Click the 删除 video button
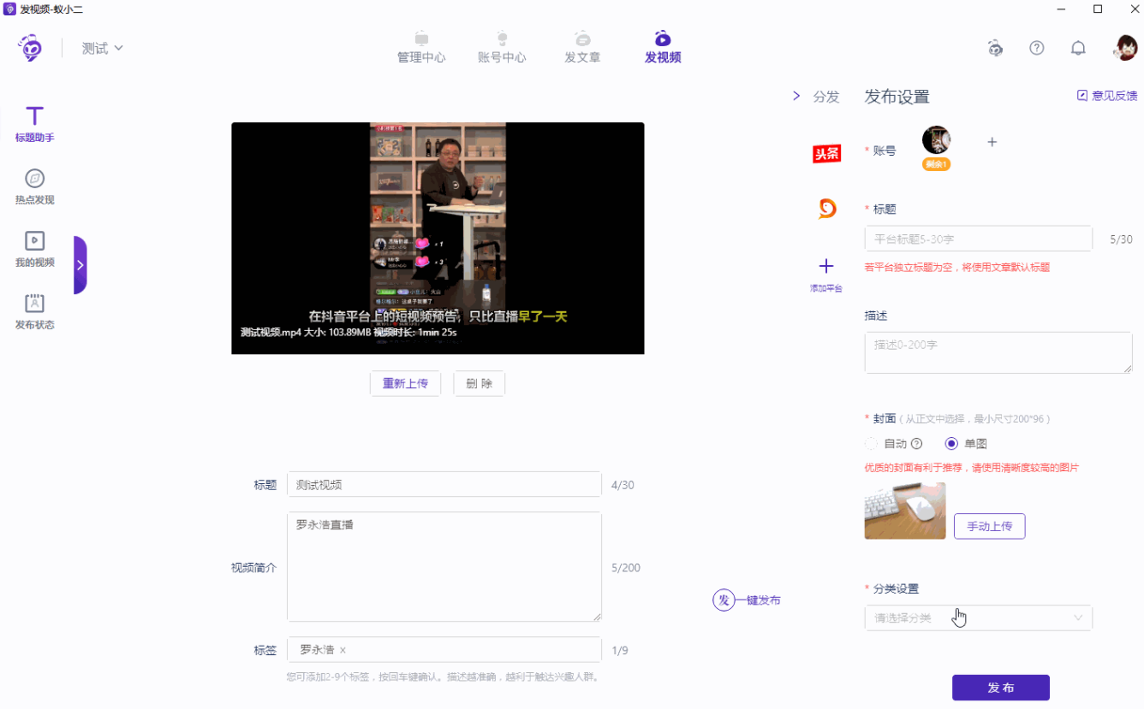The height and width of the screenshot is (709, 1144). (480, 383)
